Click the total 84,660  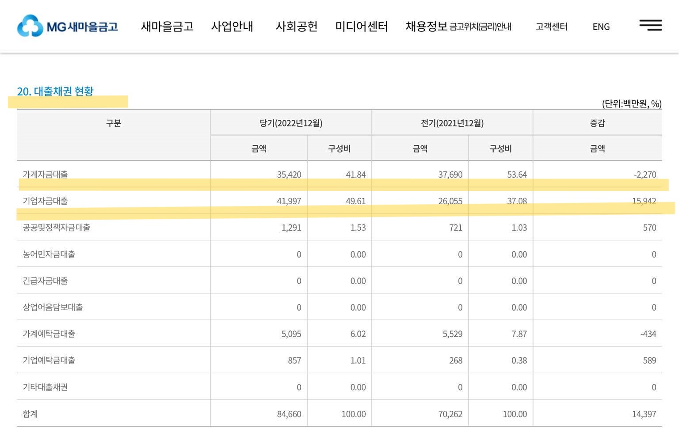[x=289, y=414]
